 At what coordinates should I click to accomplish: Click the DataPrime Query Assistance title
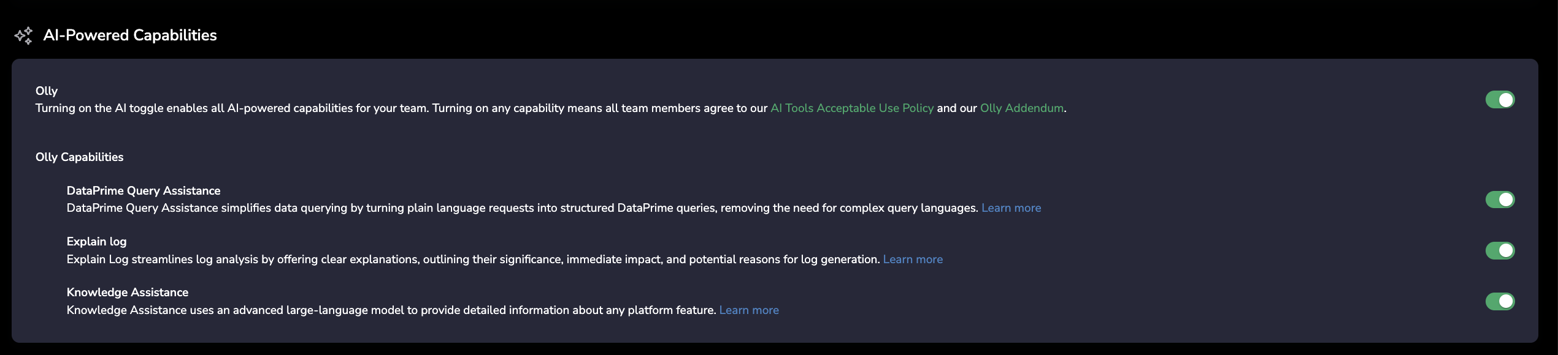pos(143,191)
